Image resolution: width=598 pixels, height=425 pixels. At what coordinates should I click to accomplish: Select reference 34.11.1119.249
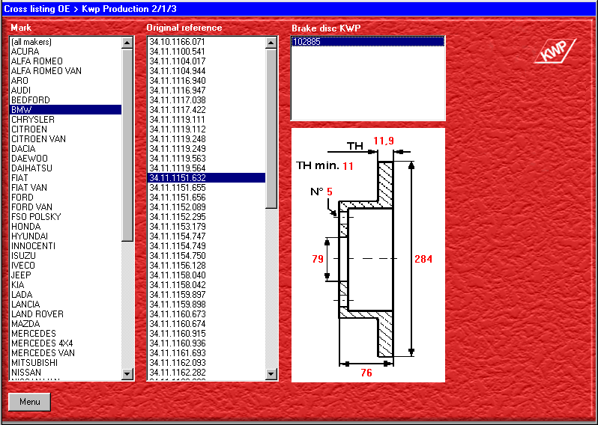[x=206, y=148]
